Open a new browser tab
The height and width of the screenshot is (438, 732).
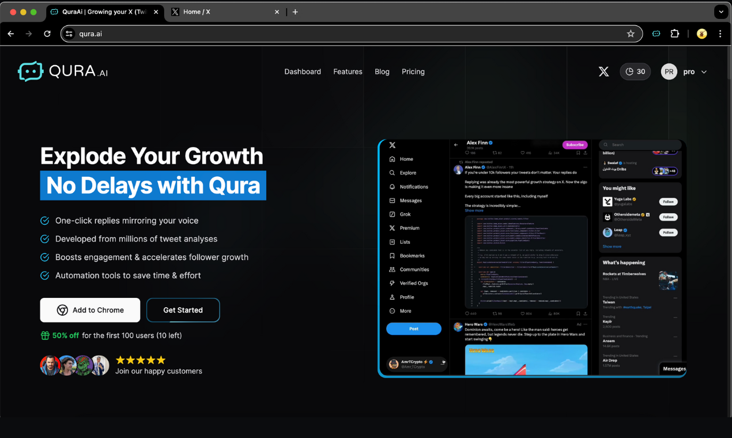click(x=295, y=12)
